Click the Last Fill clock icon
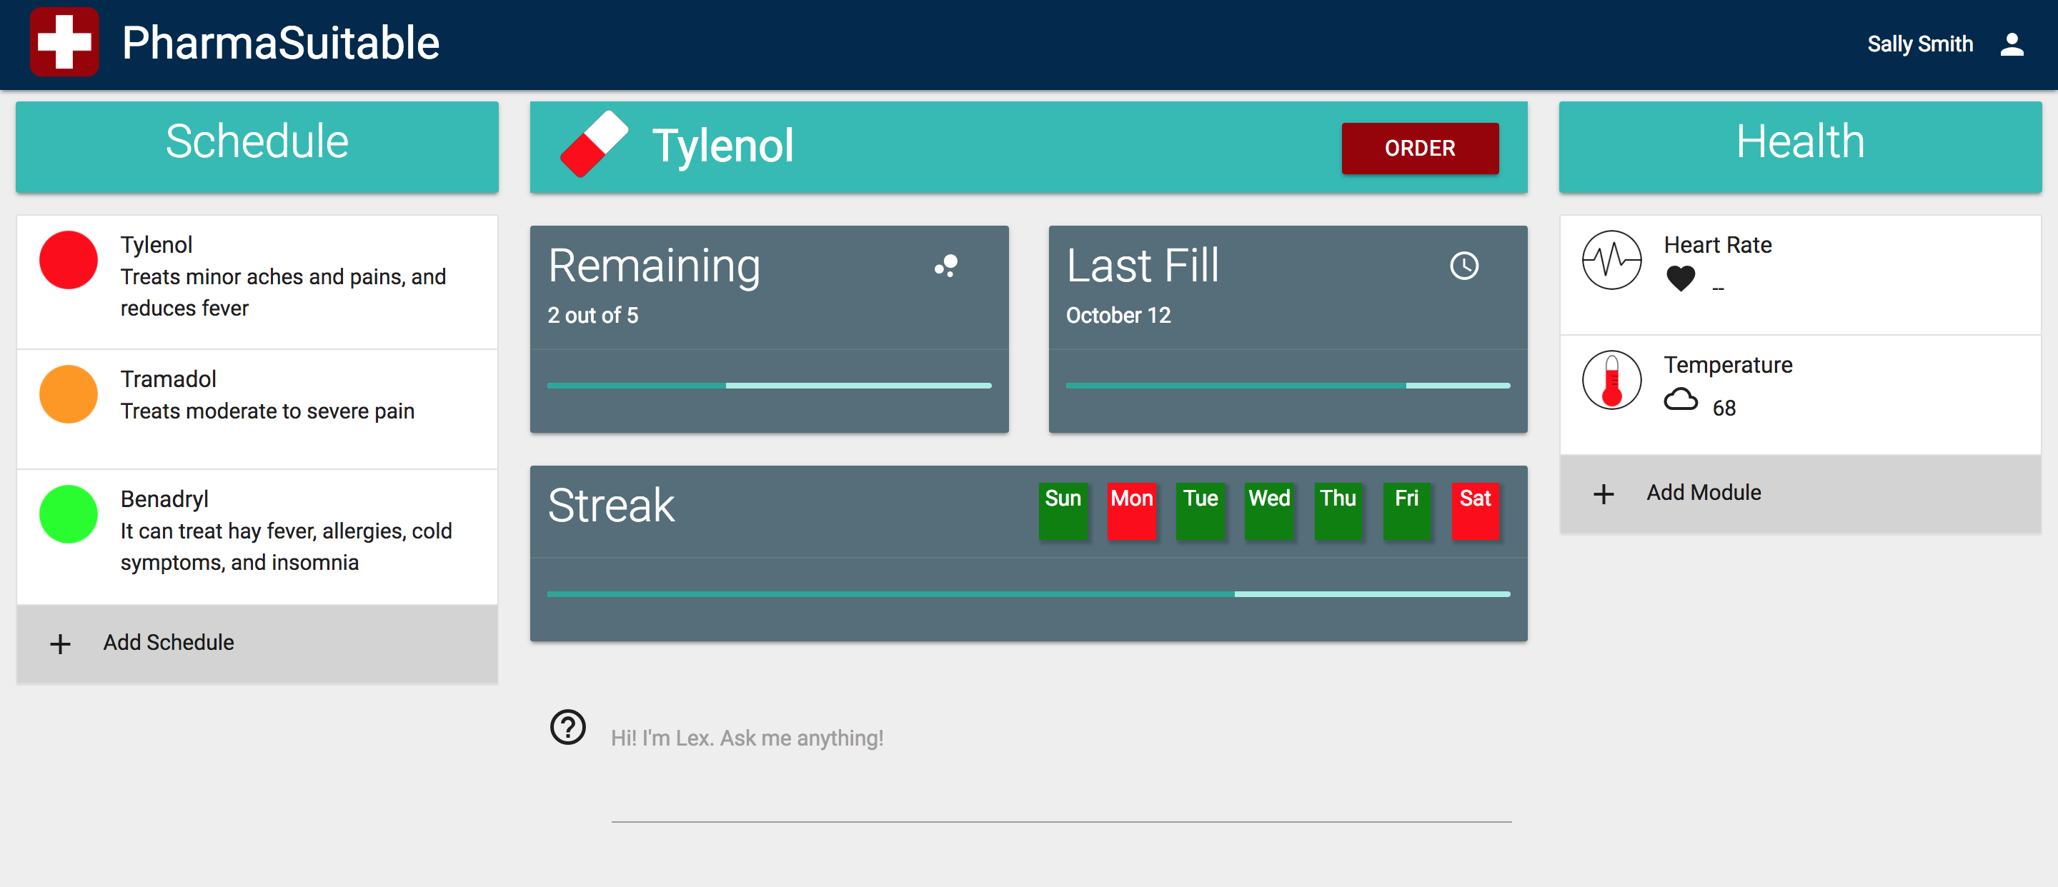 [x=1463, y=266]
